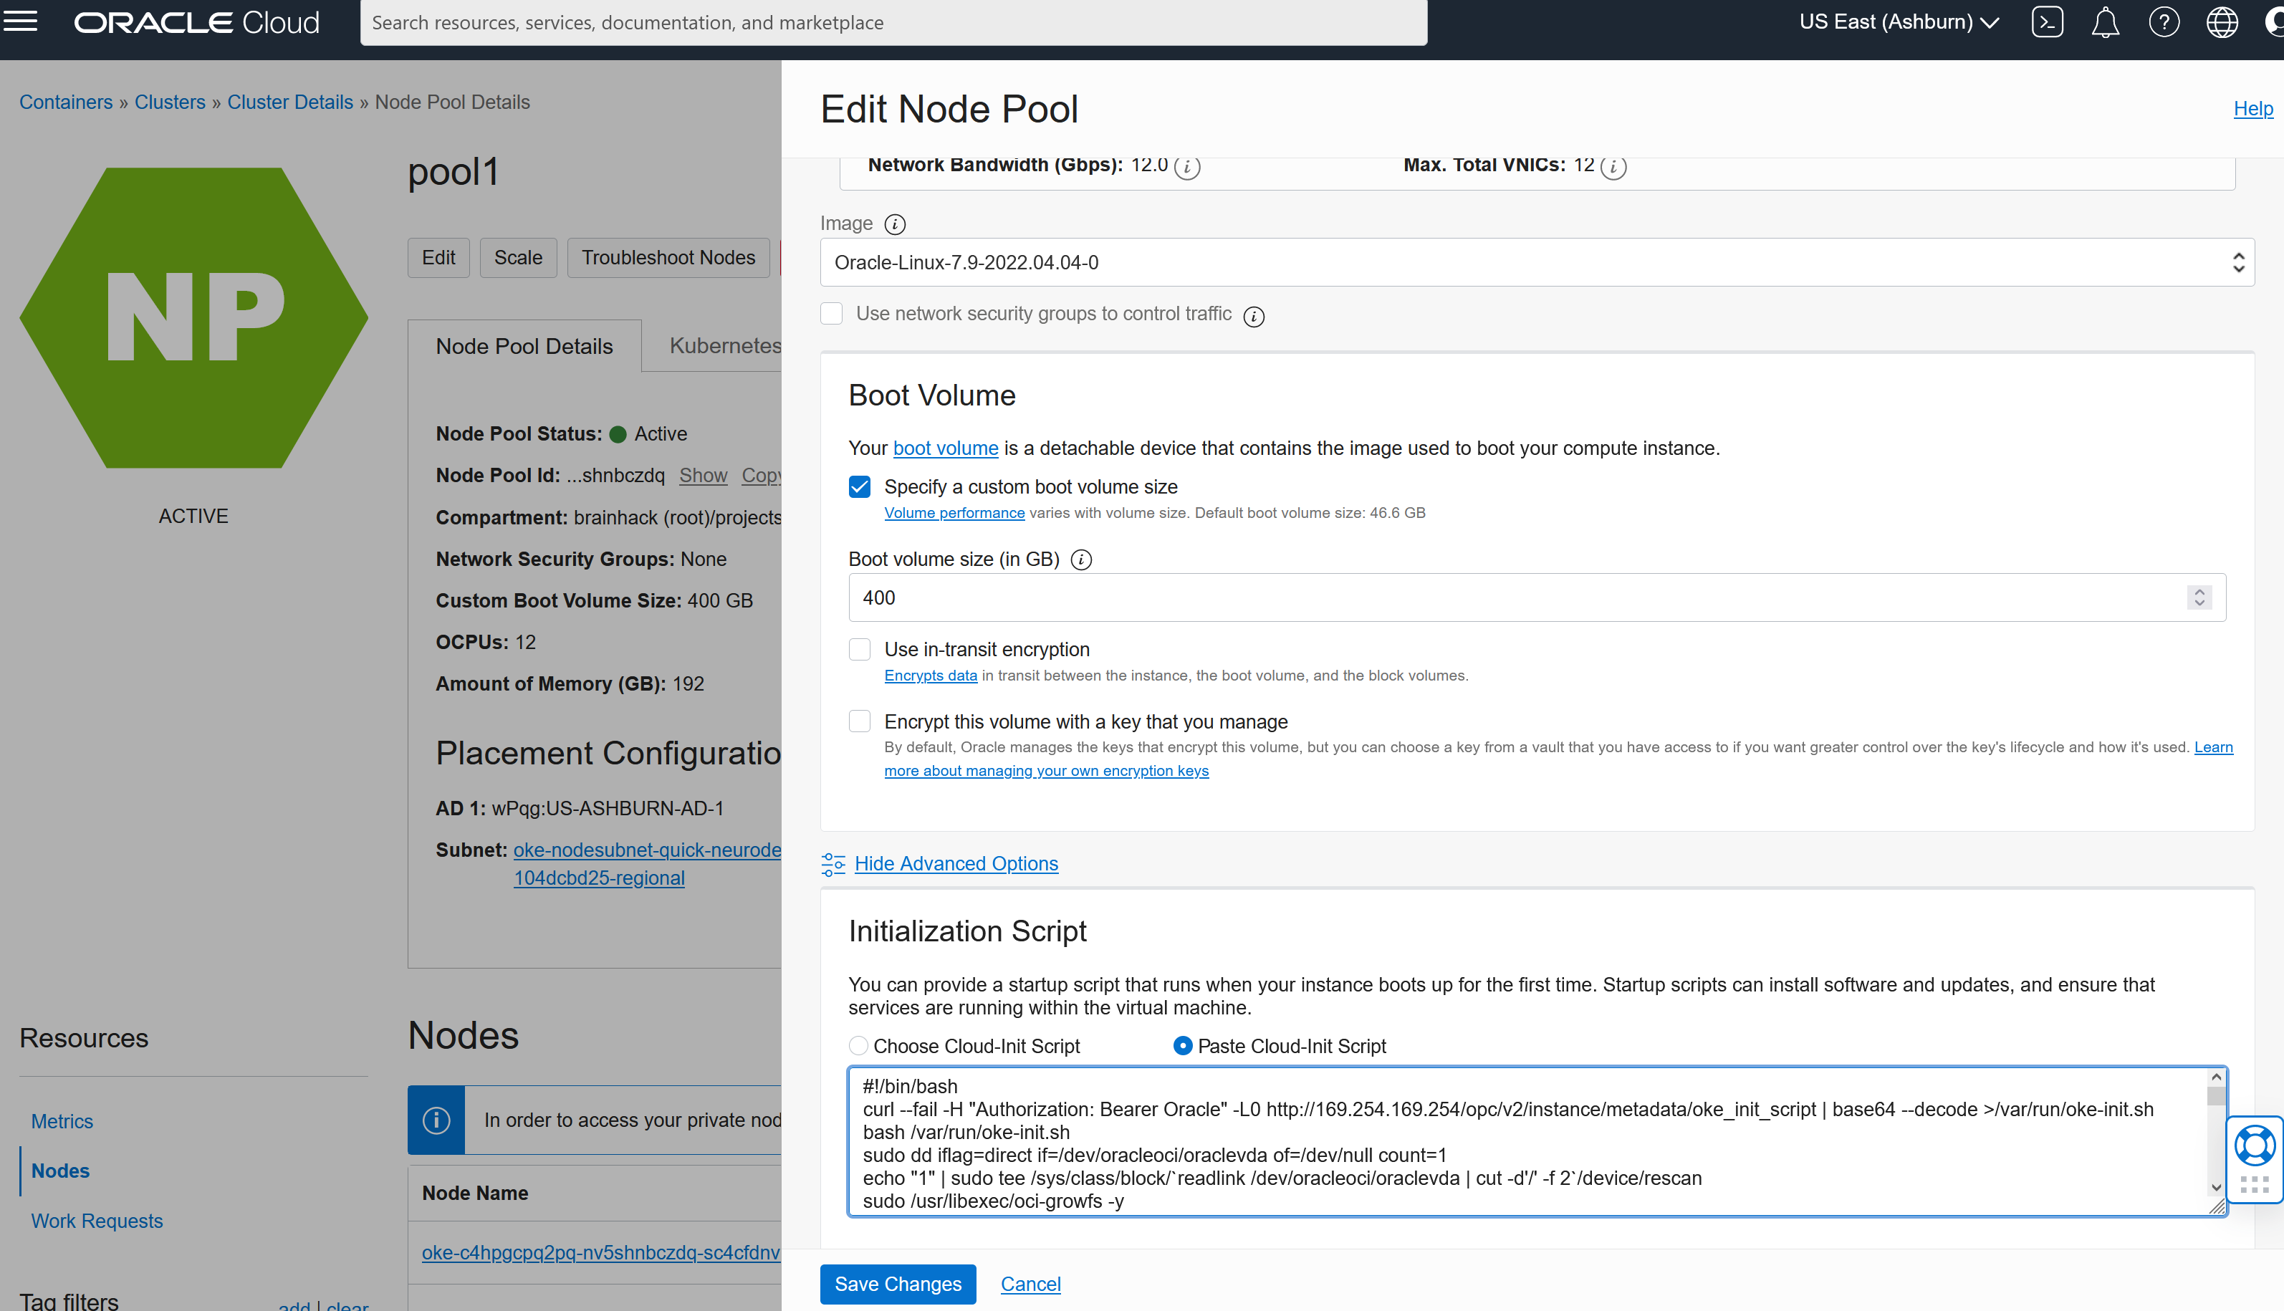Click Save Changes button
Image resolution: width=2284 pixels, height=1311 pixels.
pyautogui.click(x=898, y=1284)
